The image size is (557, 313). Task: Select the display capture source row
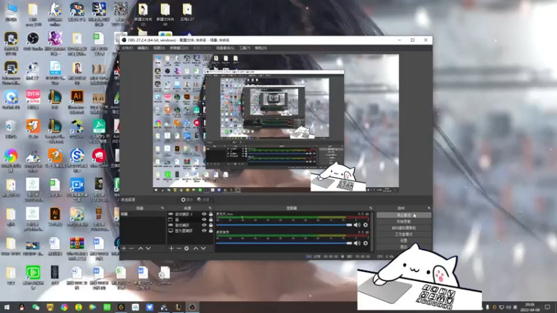tap(190, 231)
